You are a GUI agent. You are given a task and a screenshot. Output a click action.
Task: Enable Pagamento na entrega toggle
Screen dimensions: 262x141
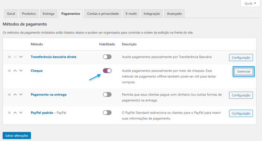pyautogui.click(x=107, y=95)
